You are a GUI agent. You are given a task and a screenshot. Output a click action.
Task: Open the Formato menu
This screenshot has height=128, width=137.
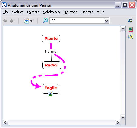pos(33,12)
